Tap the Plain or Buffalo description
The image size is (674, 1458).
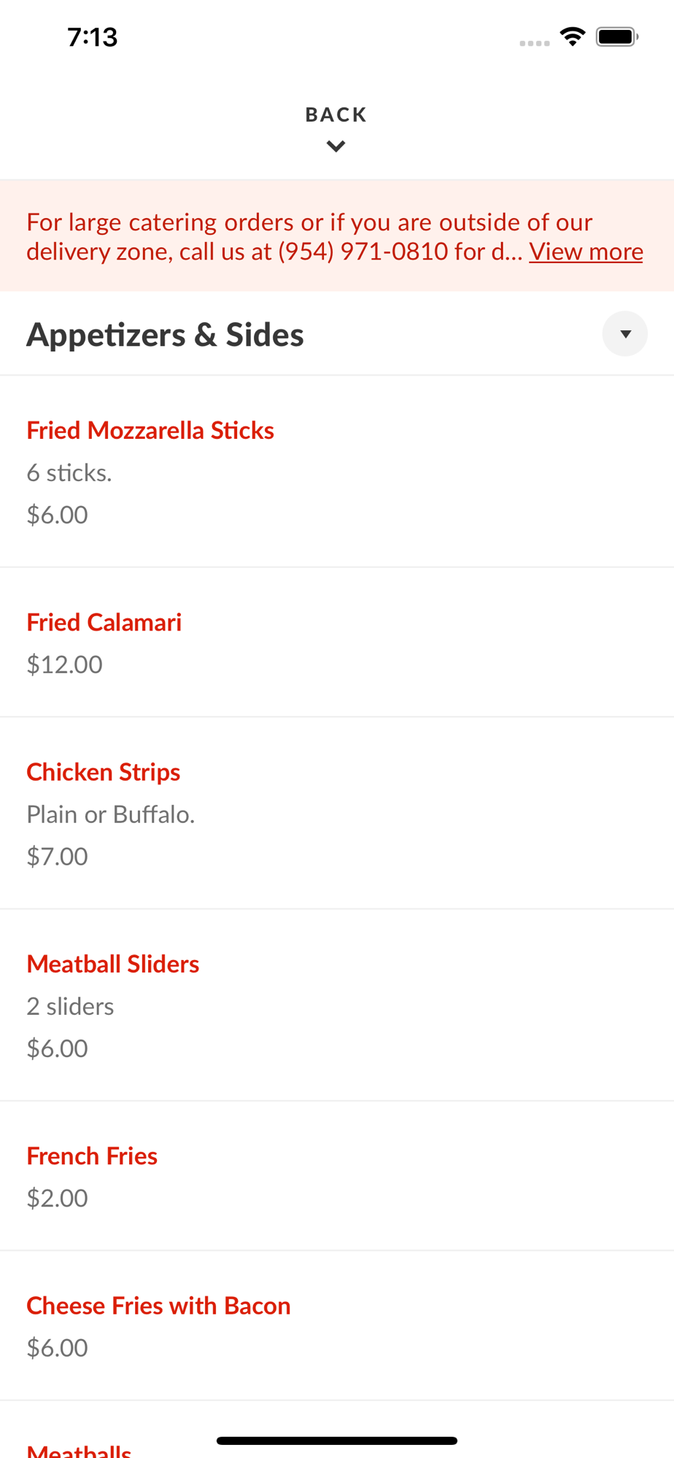coord(111,814)
